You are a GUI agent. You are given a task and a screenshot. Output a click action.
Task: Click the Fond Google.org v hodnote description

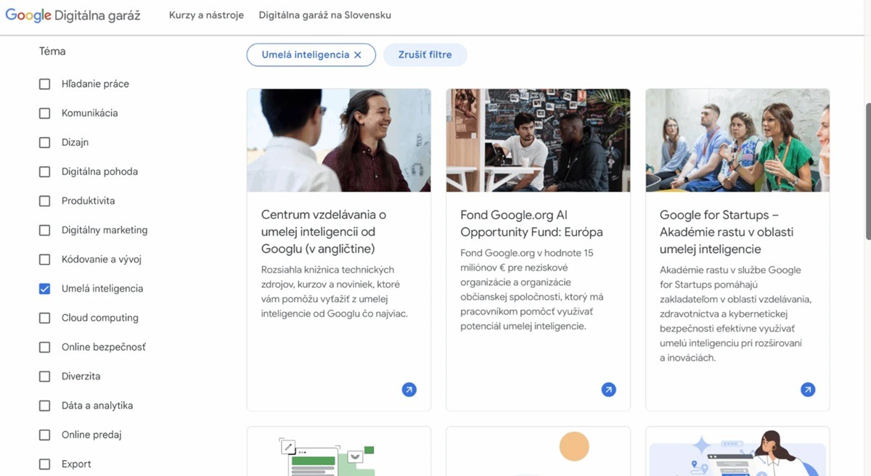[532, 290]
